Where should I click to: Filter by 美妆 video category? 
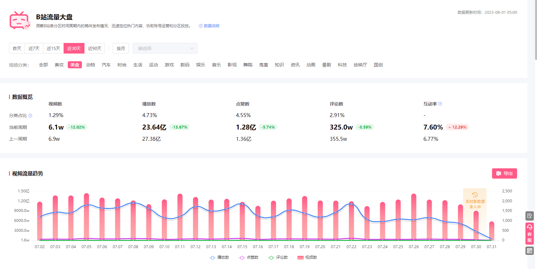59,65
